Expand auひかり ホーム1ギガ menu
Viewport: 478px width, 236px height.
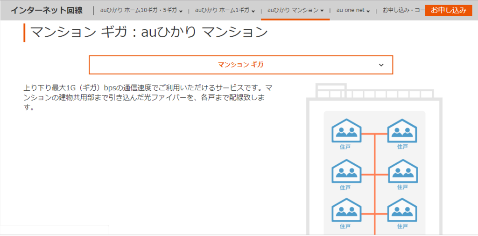click(x=225, y=11)
